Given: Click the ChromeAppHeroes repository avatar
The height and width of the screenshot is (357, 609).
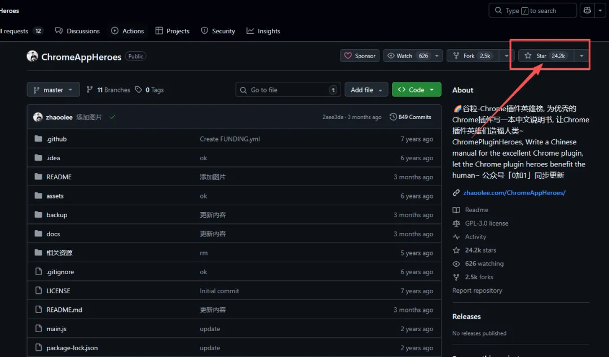Looking at the screenshot, I should pos(32,56).
